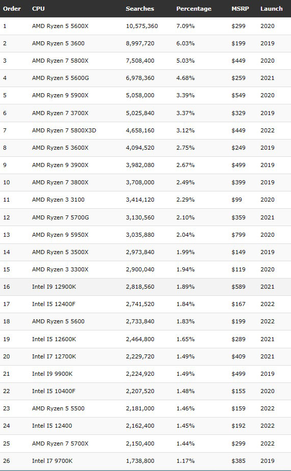Image resolution: width=291 pixels, height=471 pixels.
Task: Sort by the Order column header
Action: coord(12,9)
